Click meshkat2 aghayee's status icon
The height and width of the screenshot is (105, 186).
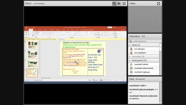tap(131, 72)
